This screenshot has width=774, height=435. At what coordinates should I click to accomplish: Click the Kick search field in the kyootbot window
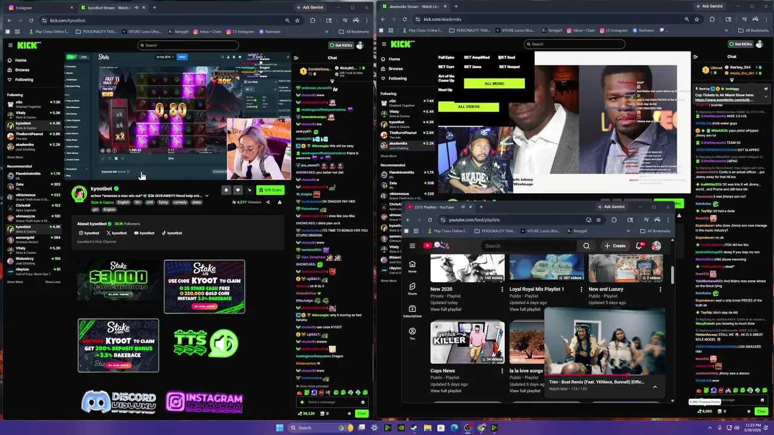[187, 45]
